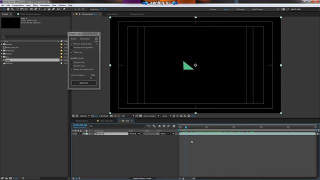Toggle the Precompose fragments checkbox
The width and height of the screenshot is (320, 180).
point(71,47)
